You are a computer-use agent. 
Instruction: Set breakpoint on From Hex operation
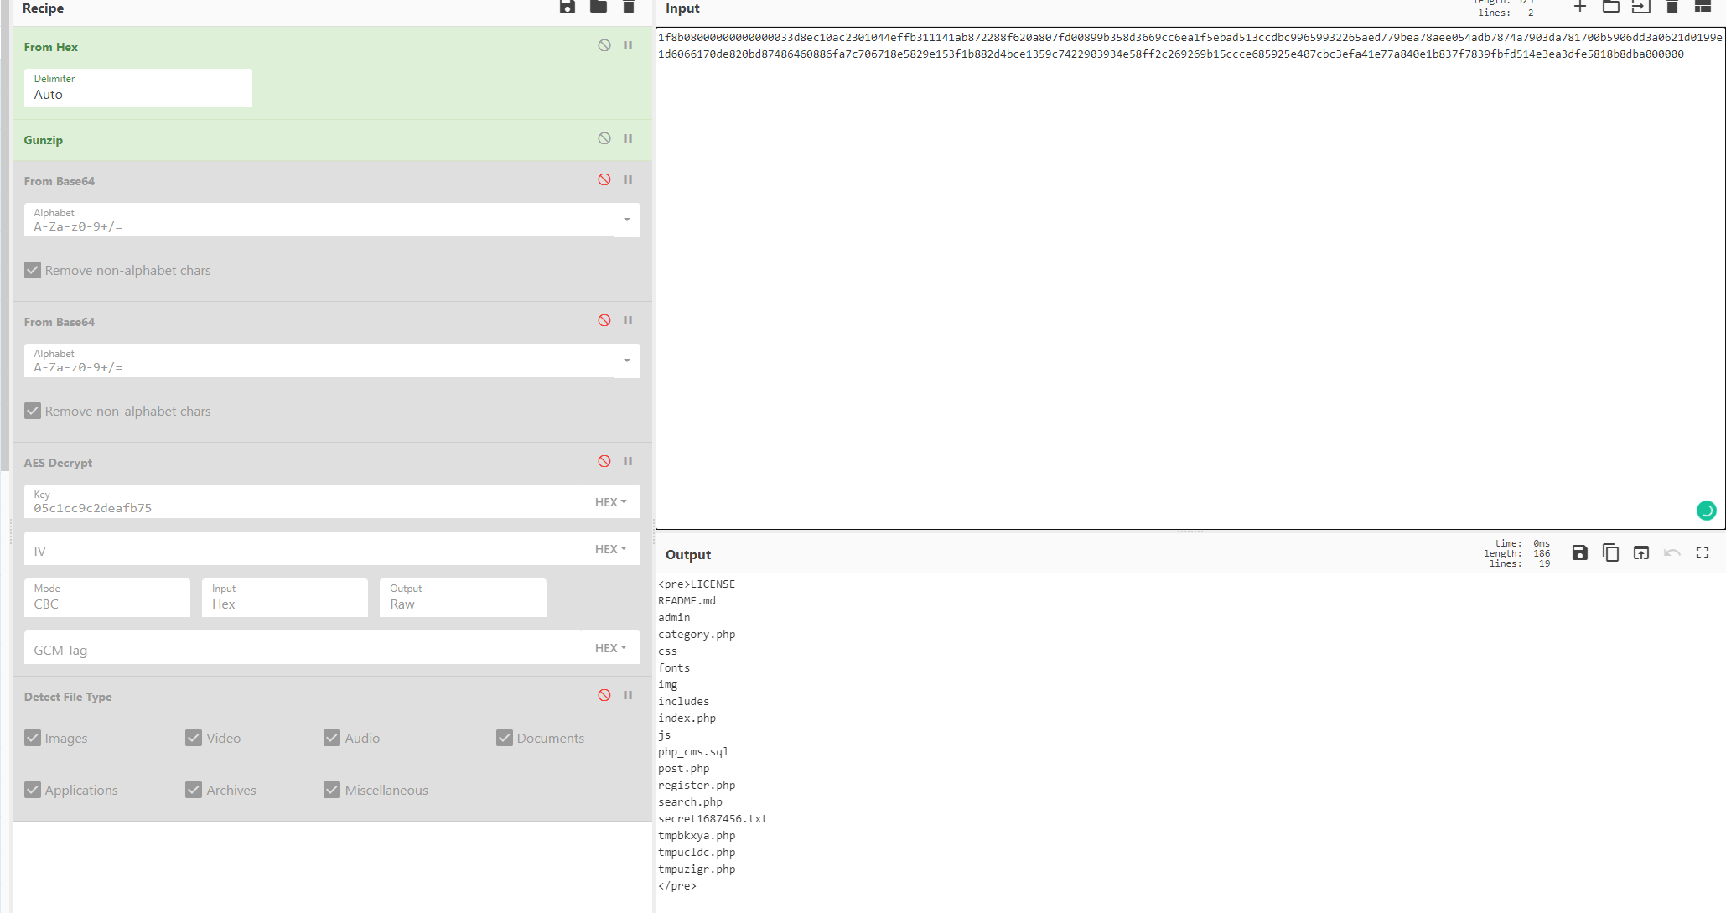pos(628,46)
